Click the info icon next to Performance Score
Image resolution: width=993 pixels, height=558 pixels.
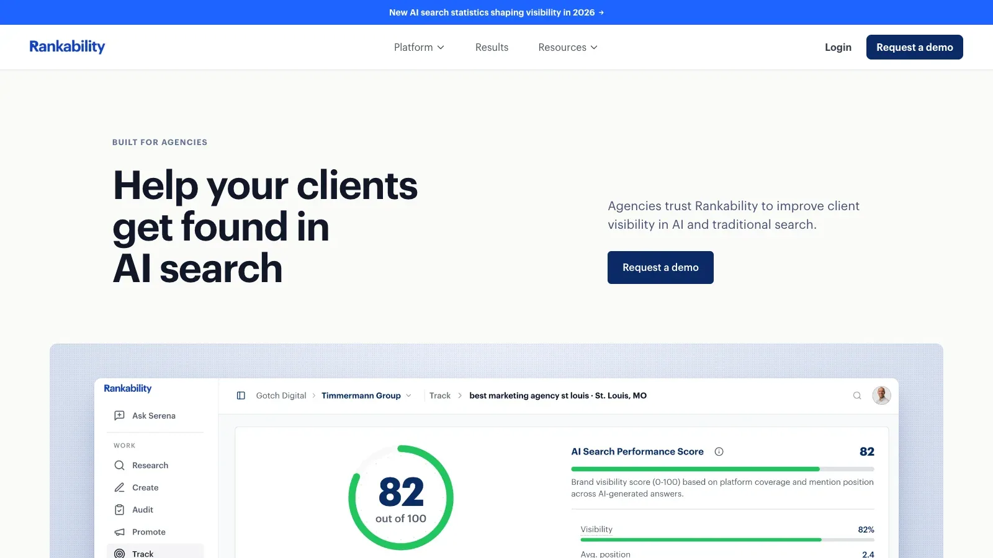point(719,451)
